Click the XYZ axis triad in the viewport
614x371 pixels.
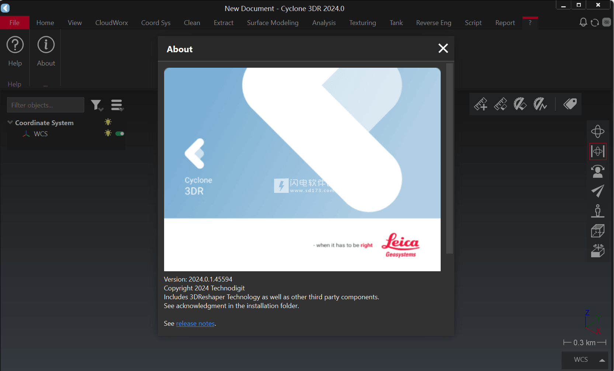pos(594,322)
